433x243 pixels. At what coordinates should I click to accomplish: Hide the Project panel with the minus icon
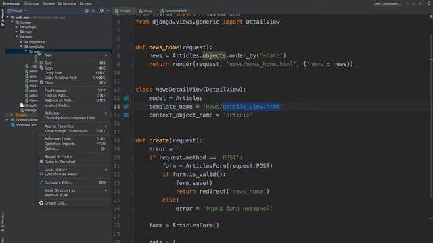tap(108, 11)
